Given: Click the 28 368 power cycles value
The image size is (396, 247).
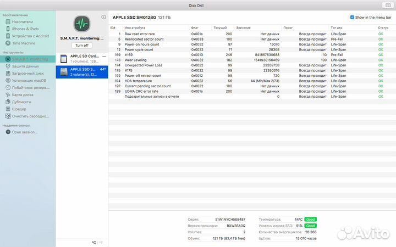Looking at the screenshot, I should pos(311,232).
